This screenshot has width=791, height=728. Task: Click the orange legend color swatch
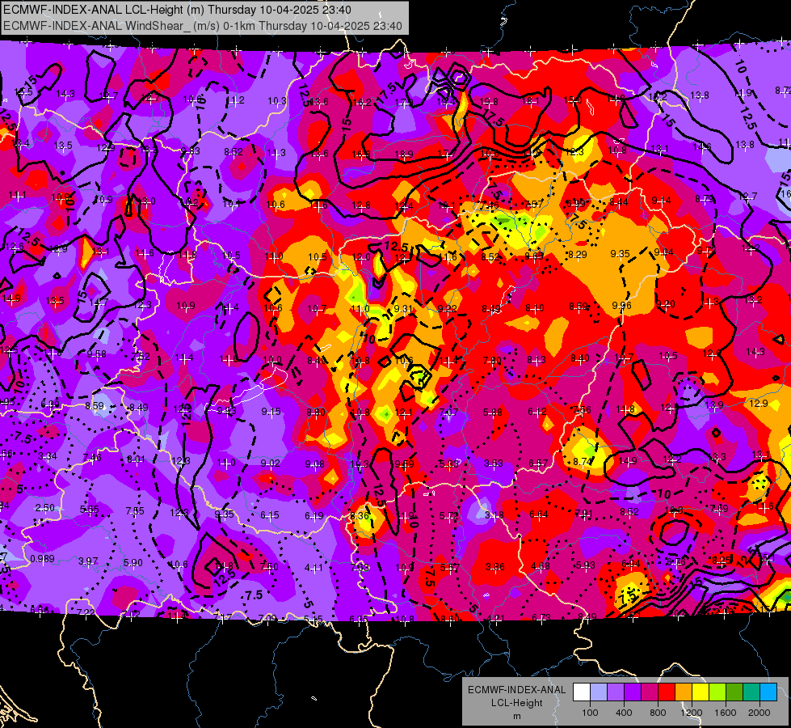[x=684, y=692]
